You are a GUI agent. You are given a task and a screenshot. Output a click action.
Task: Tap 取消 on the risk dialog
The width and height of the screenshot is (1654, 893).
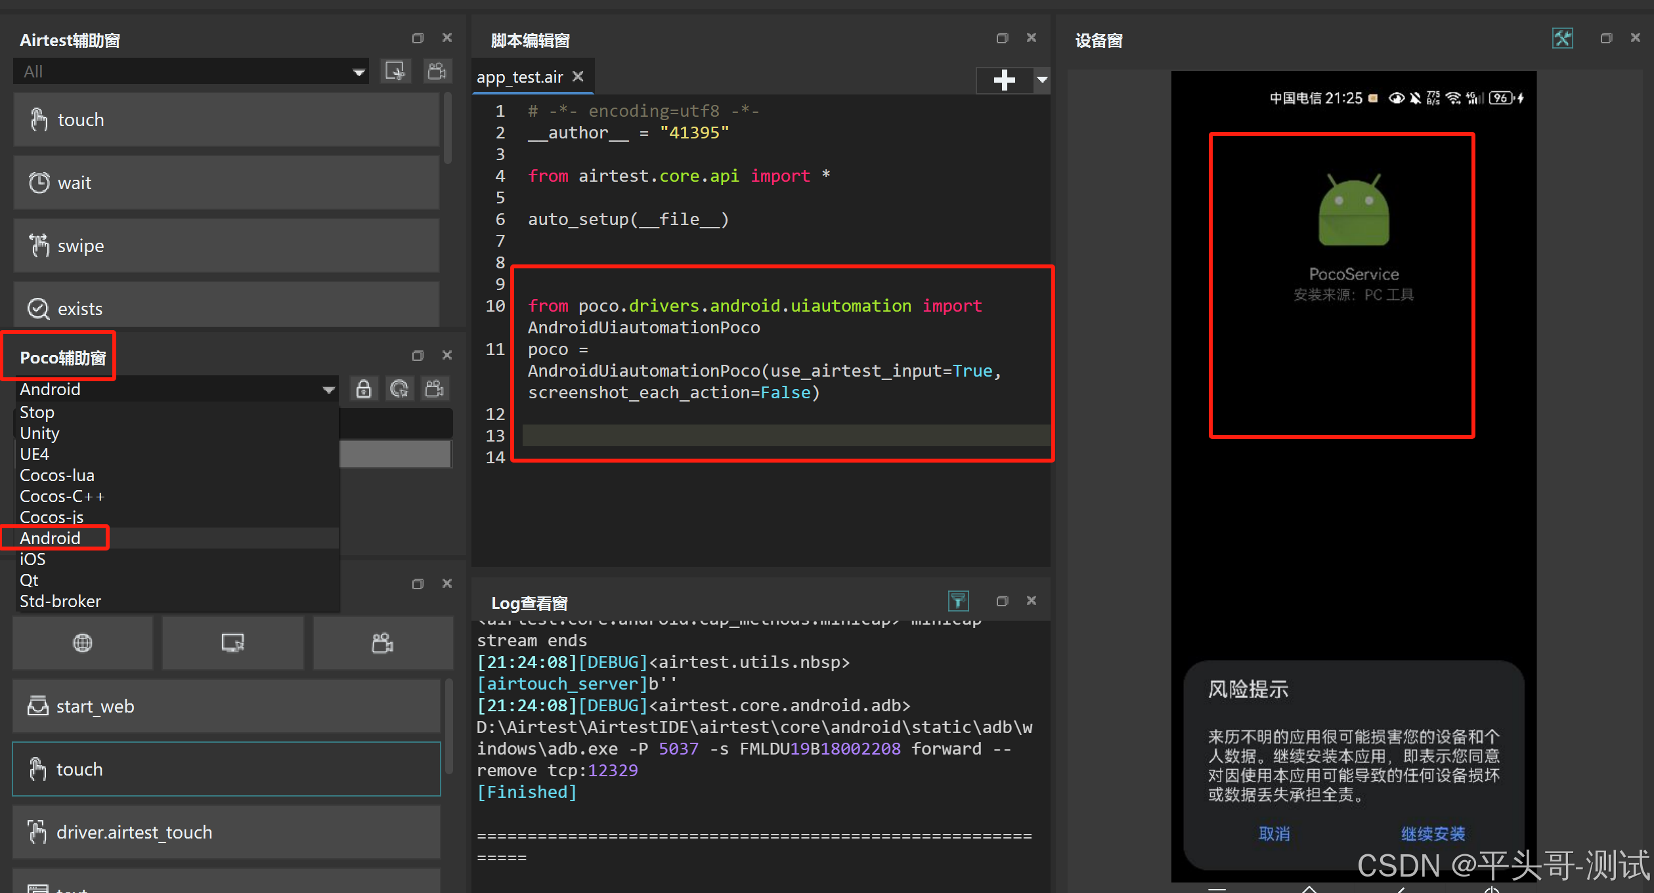point(1274,833)
